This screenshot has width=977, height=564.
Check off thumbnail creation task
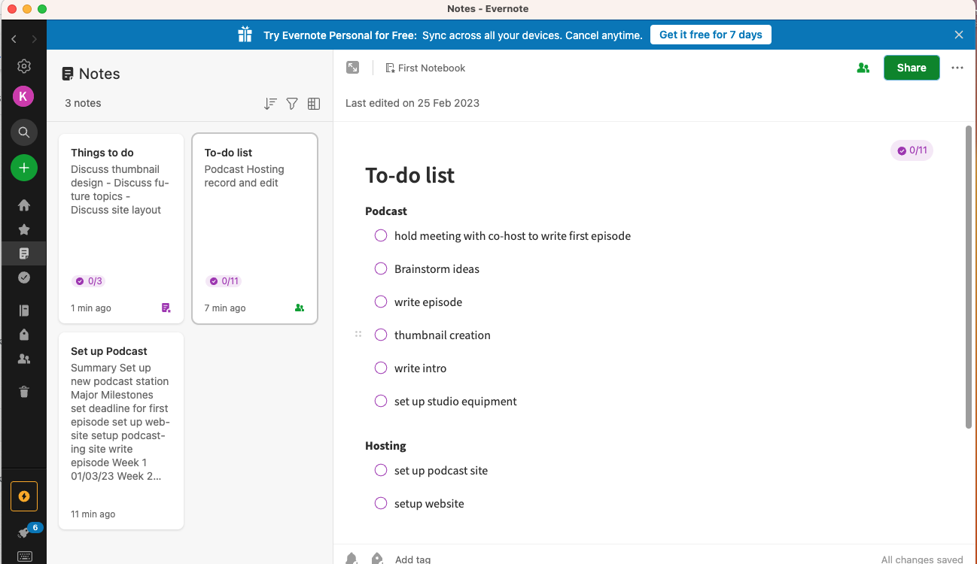click(x=381, y=335)
